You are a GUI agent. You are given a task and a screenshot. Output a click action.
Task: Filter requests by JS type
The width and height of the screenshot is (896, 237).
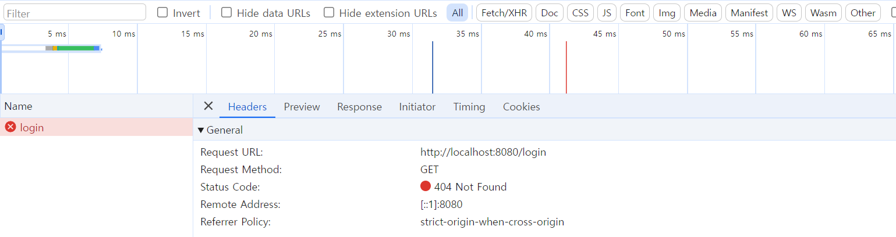(x=607, y=13)
